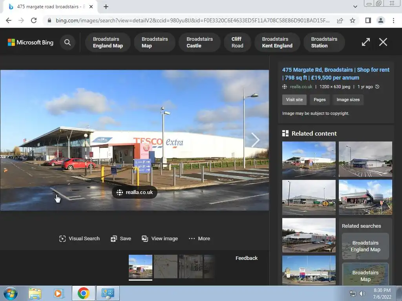Toggle the Chrome side panel icon

tap(368, 20)
